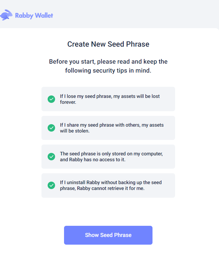Click the blue Show Seed Phrase control
The image size is (219, 257).
click(x=108, y=235)
